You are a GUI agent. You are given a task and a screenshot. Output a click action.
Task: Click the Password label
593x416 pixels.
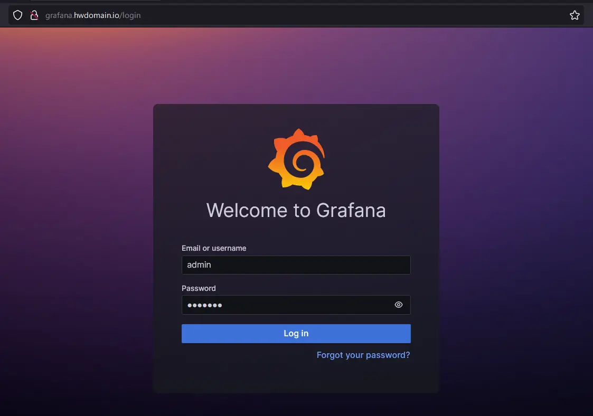click(199, 288)
